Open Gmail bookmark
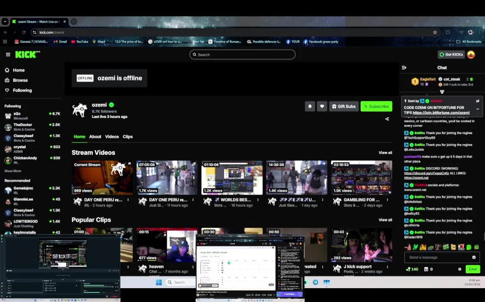Image resolution: width=485 pixels, height=302 pixels. tap(60, 42)
